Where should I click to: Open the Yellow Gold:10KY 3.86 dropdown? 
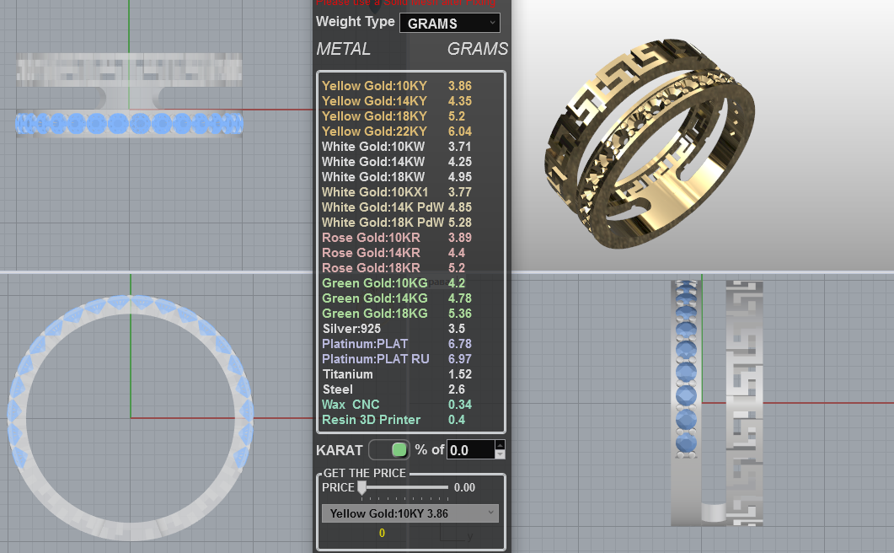coord(410,513)
